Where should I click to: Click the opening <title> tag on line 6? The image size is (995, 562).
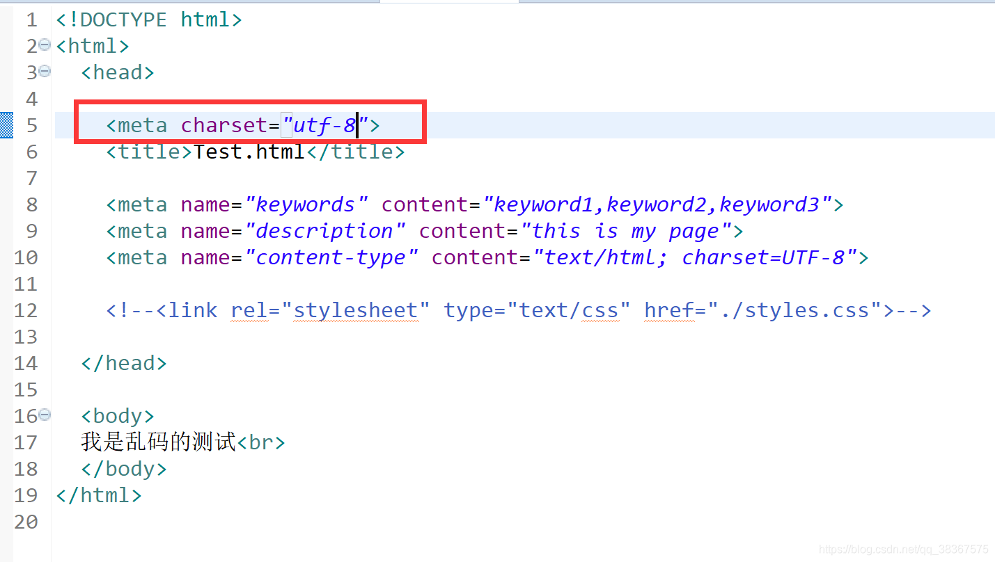click(150, 152)
